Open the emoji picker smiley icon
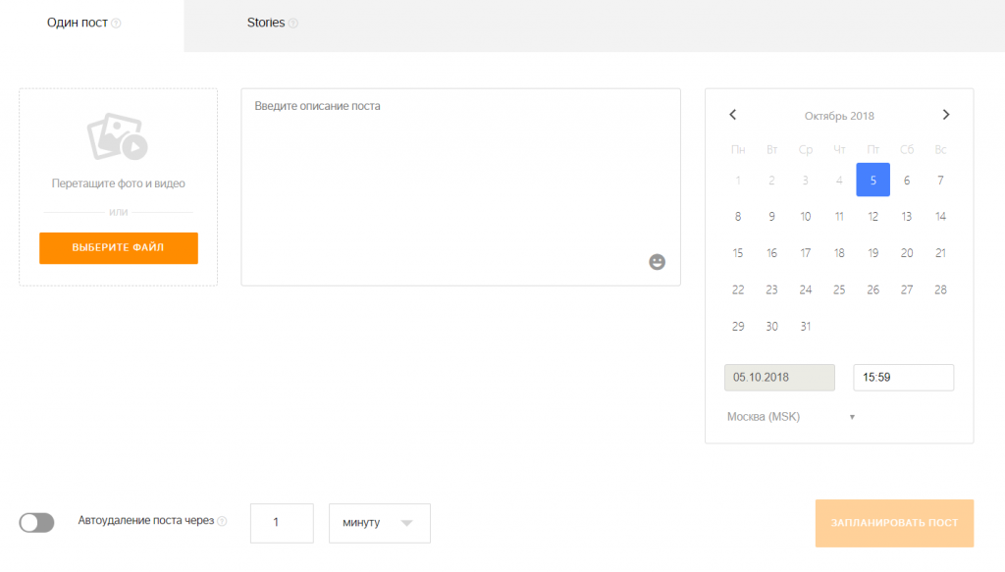 tap(657, 262)
